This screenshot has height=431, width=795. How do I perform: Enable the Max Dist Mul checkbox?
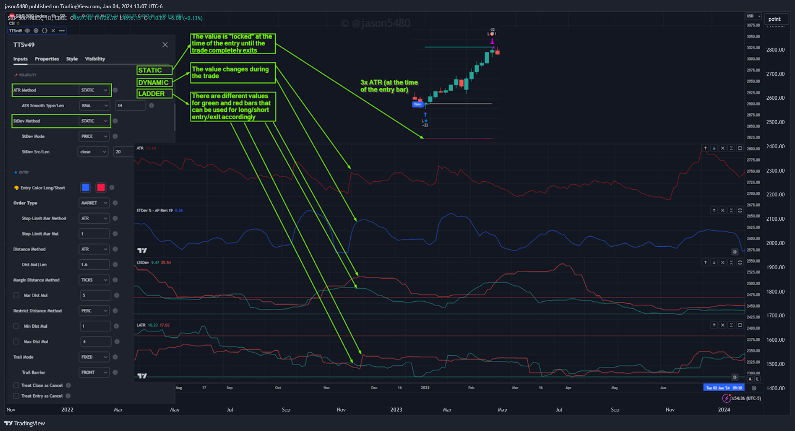click(x=16, y=342)
